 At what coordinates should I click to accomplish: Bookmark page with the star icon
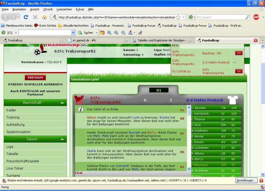coord(178,17)
